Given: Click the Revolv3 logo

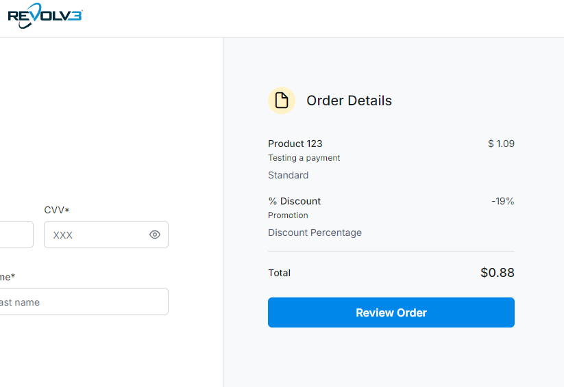Looking at the screenshot, I should tap(45, 16).
